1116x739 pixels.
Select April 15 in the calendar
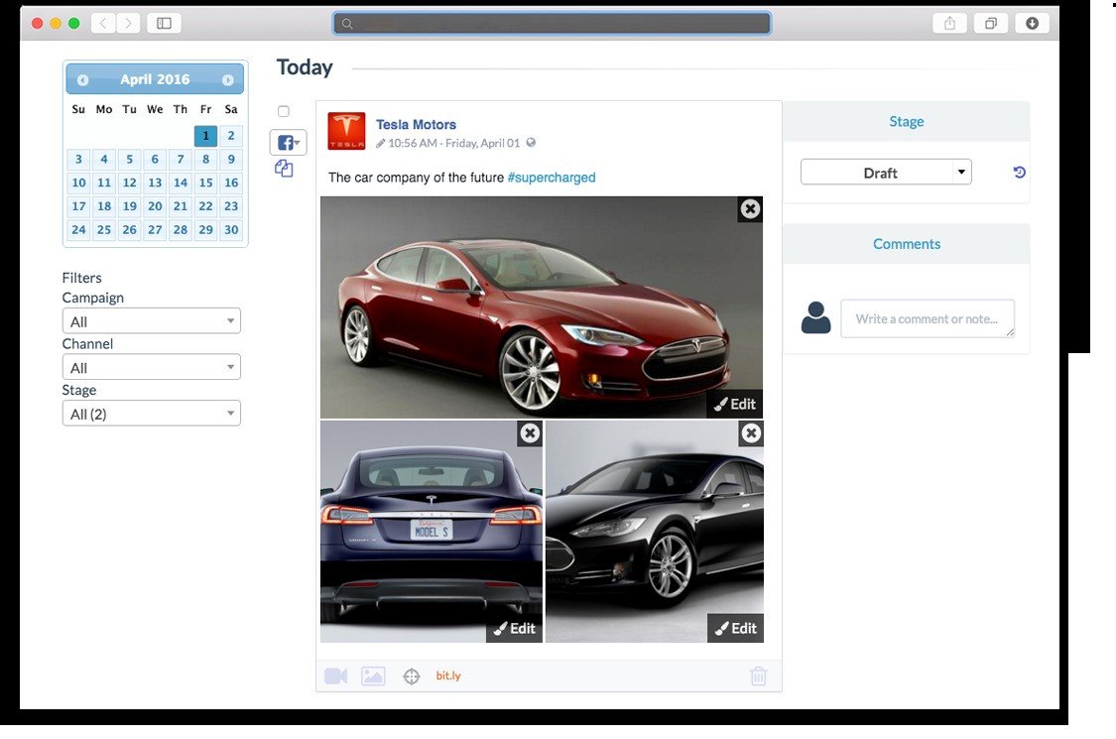(205, 183)
